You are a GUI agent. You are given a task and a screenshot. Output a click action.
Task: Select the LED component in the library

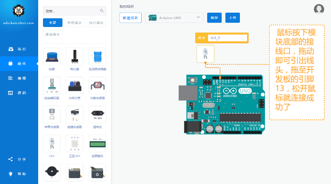52,143
